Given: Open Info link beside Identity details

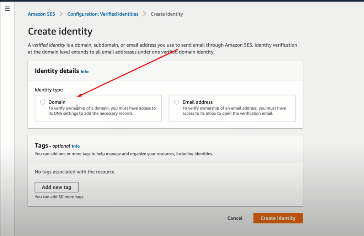Looking at the screenshot, I should (x=85, y=72).
